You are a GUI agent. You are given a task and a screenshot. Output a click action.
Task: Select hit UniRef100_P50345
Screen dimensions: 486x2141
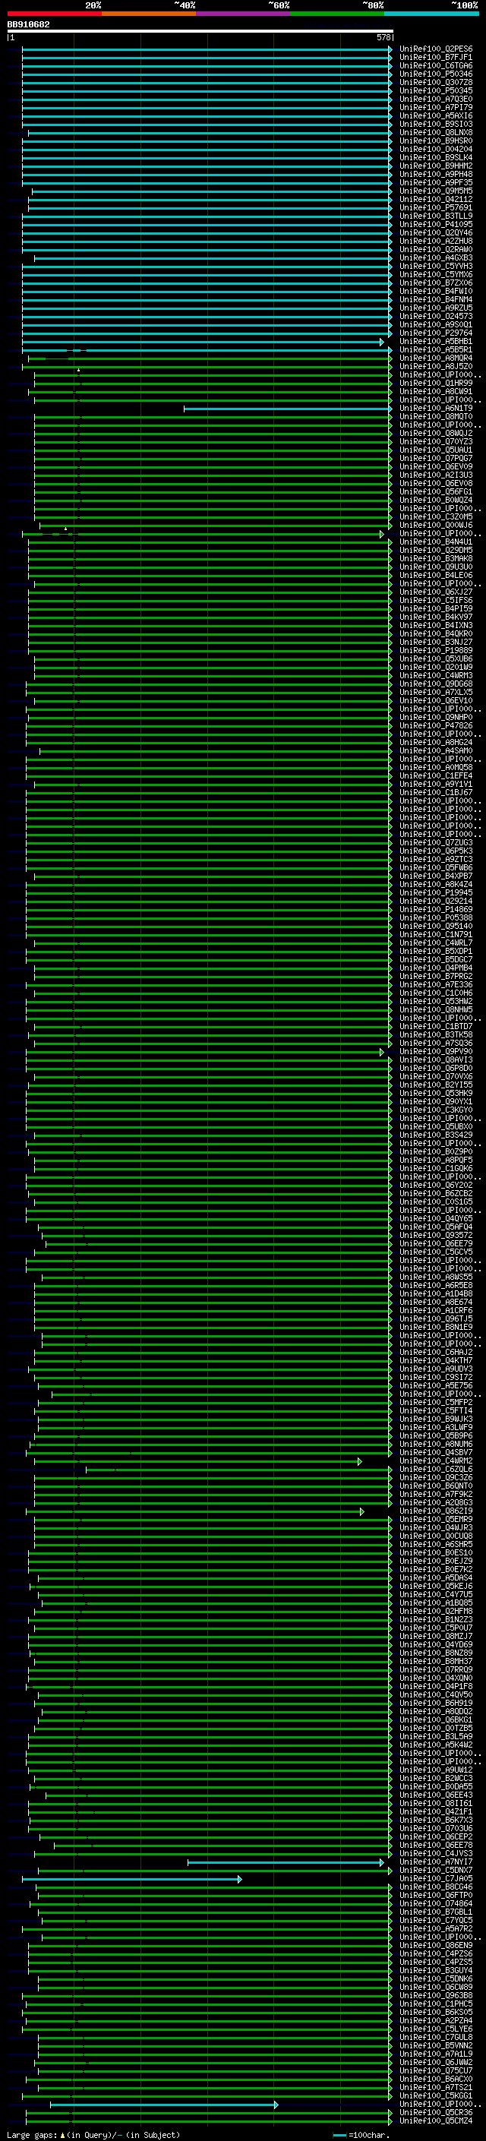click(x=436, y=90)
